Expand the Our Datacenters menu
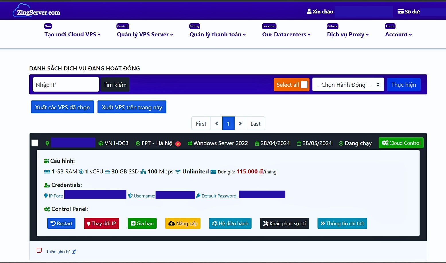 (286, 34)
